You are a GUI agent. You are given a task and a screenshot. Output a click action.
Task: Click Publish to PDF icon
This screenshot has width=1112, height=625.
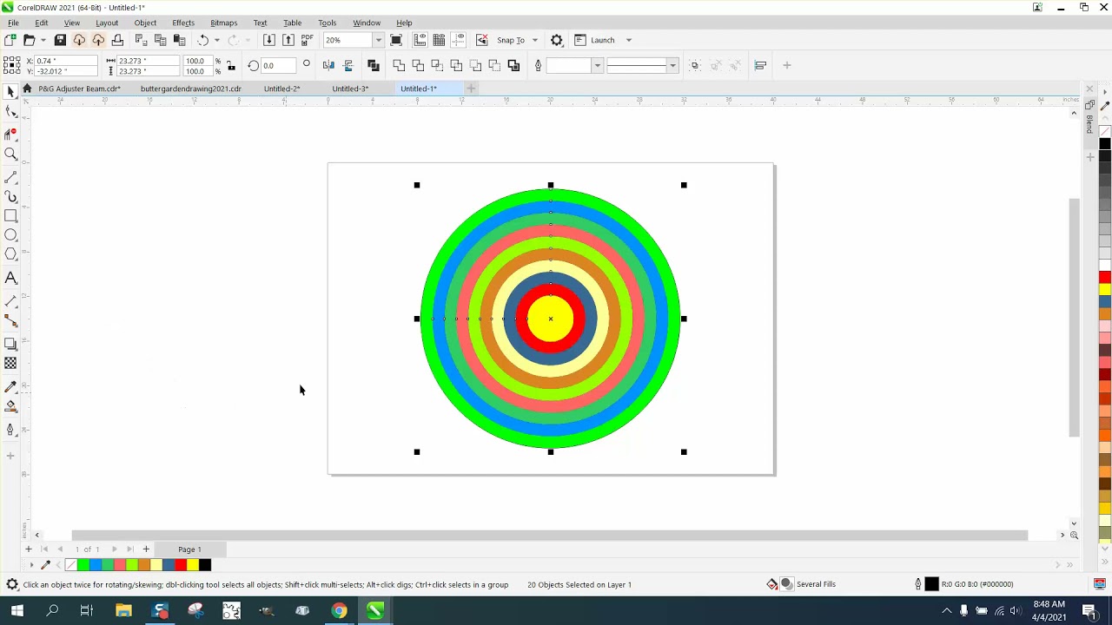pyautogui.click(x=307, y=40)
